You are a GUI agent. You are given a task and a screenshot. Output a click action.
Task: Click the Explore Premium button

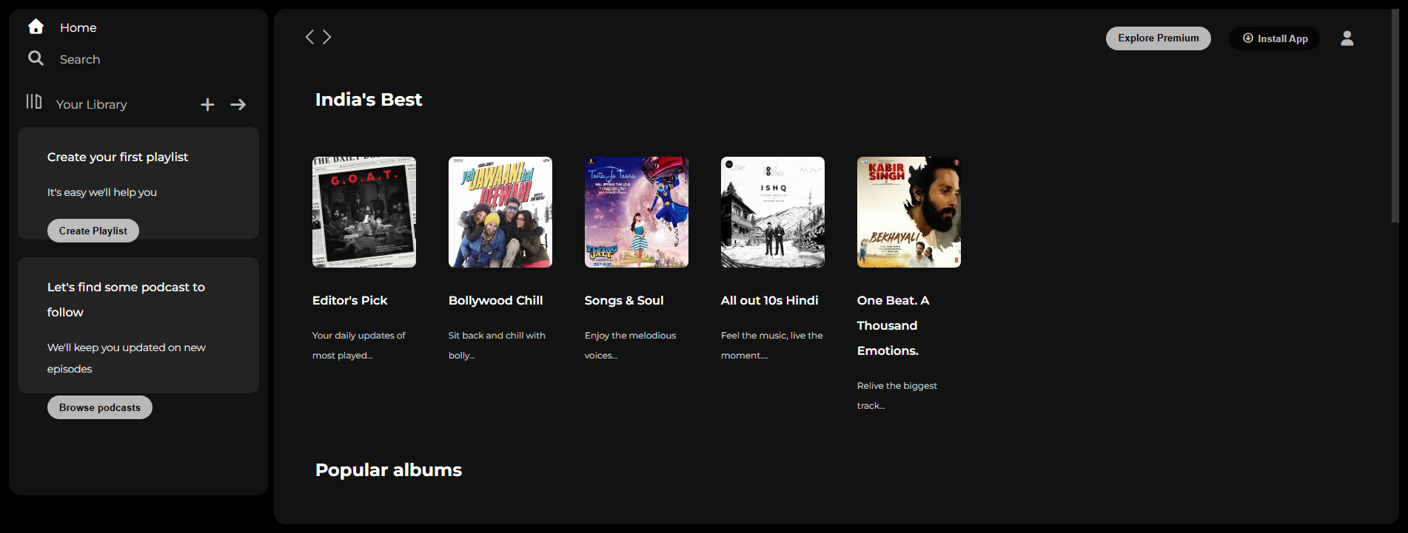[x=1159, y=38]
